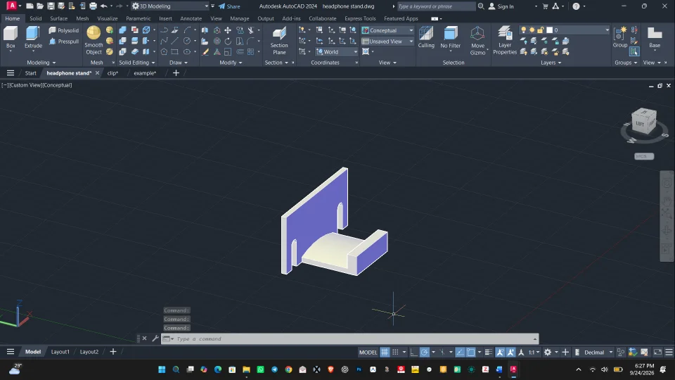Screen dimensions: 675x380
Task: Click the Erase tool in Modify panel
Action: pyautogui.click(x=206, y=51)
